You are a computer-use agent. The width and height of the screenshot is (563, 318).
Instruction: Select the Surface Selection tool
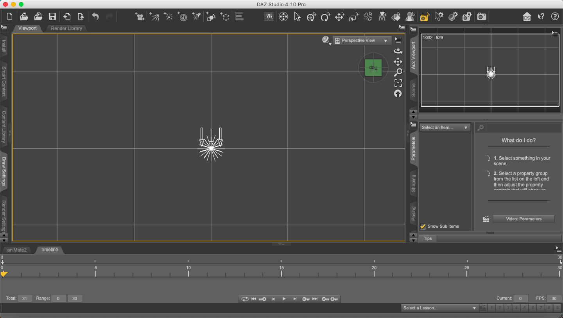click(396, 16)
